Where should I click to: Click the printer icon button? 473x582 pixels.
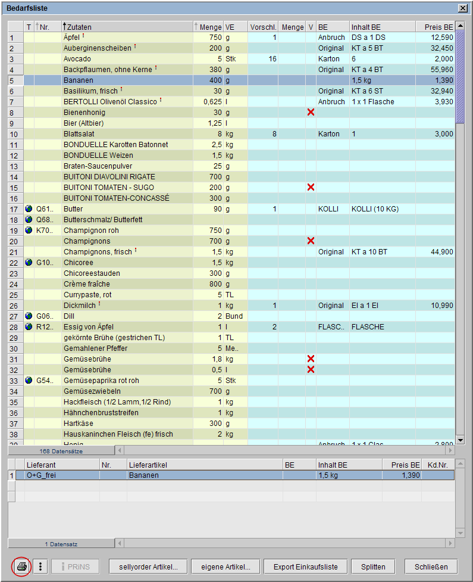click(21, 567)
